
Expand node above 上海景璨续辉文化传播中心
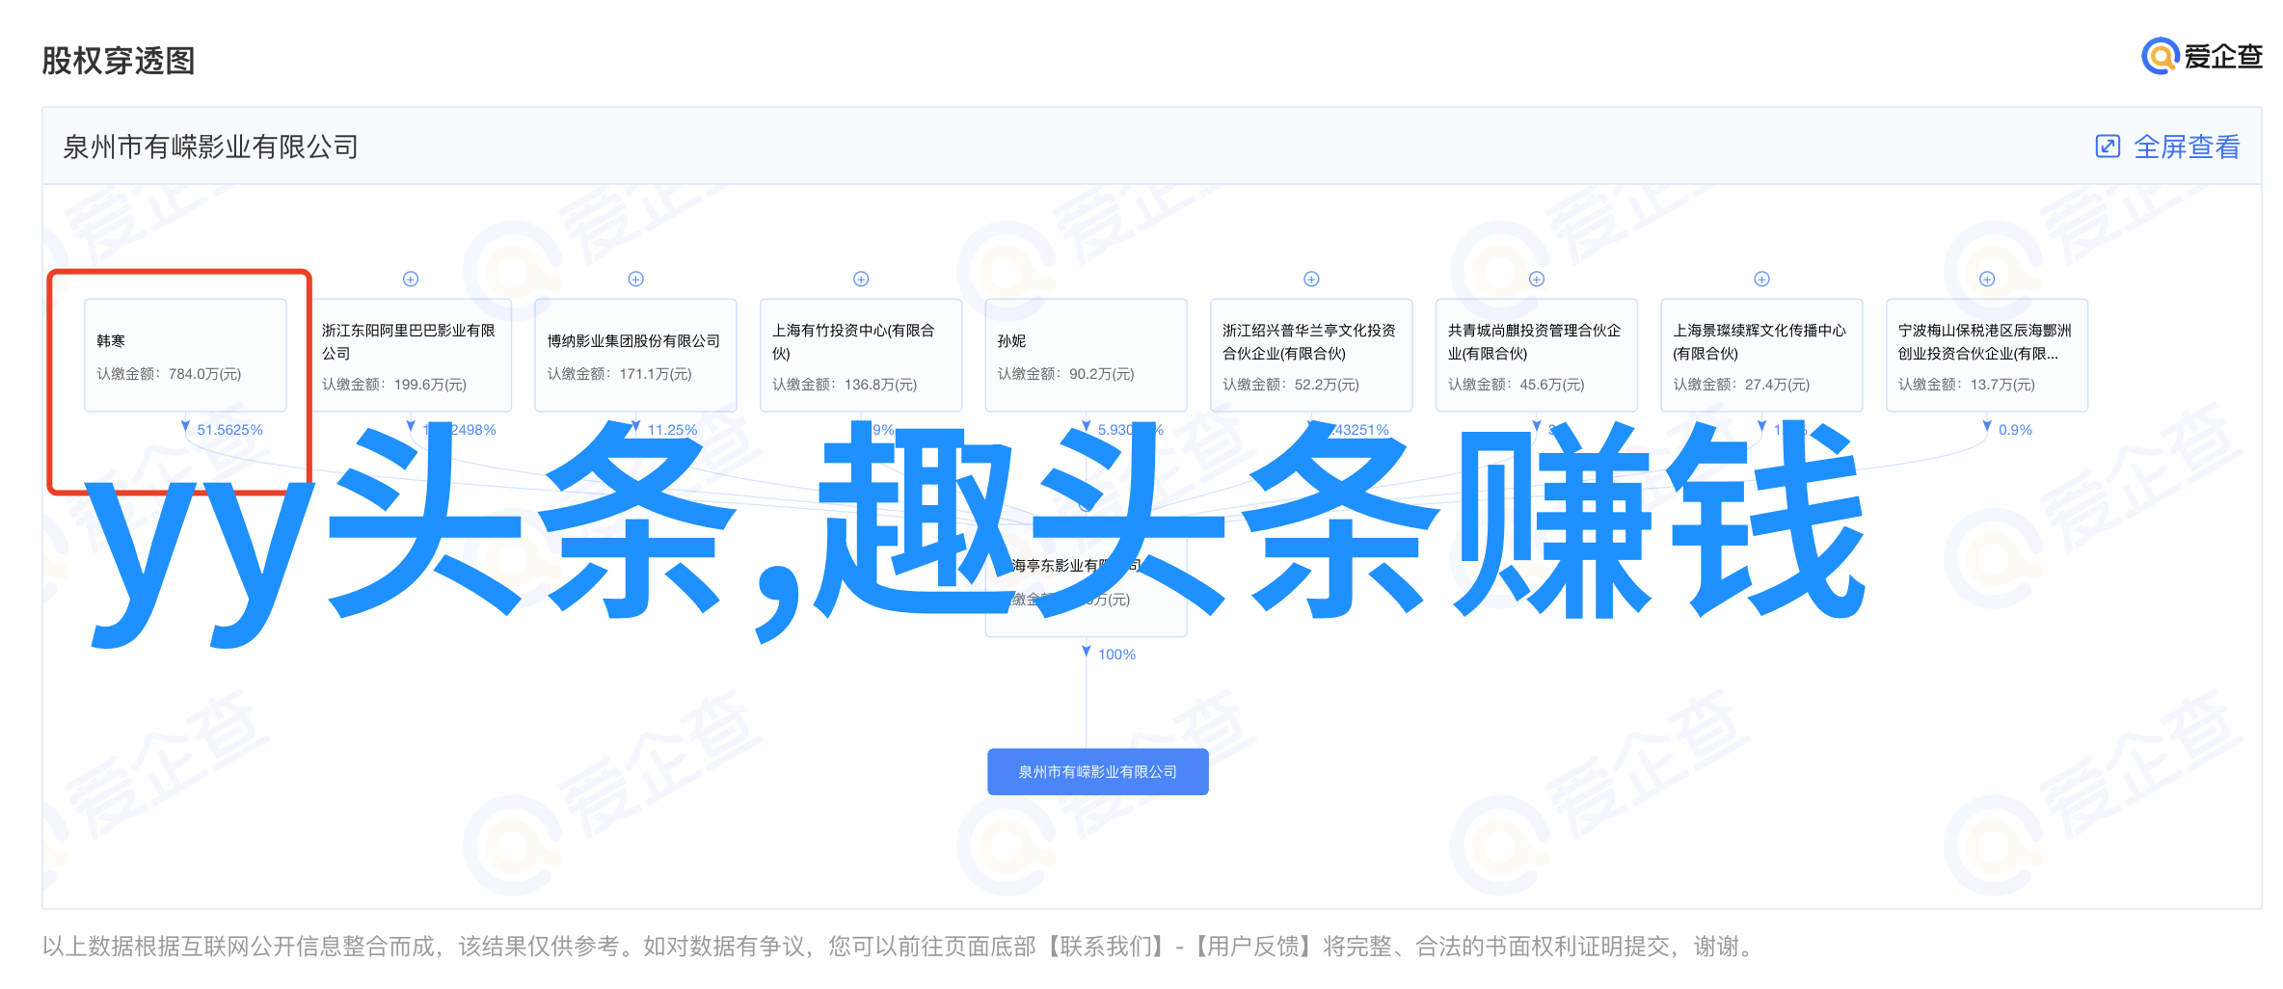click(1761, 279)
